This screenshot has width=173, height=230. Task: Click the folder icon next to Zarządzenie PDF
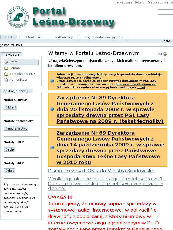click(x=6, y=74)
